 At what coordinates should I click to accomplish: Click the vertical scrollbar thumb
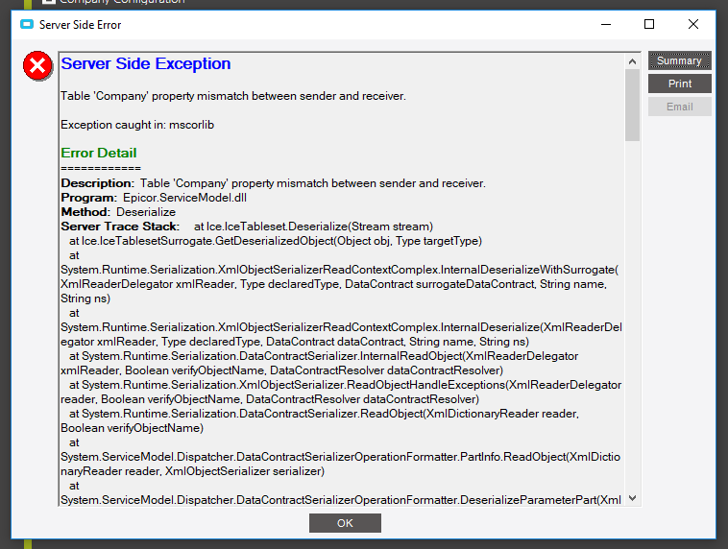(632, 105)
